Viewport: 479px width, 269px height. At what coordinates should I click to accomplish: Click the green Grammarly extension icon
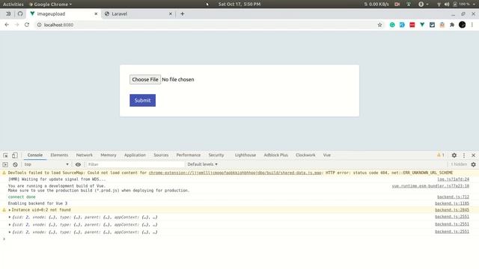pos(392,25)
